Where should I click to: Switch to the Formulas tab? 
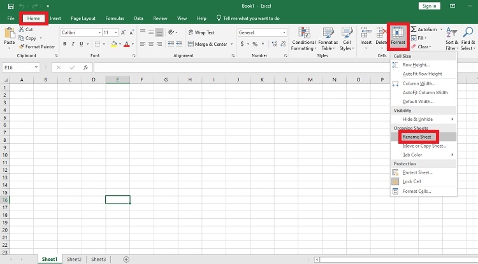click(x=115, y=18)
